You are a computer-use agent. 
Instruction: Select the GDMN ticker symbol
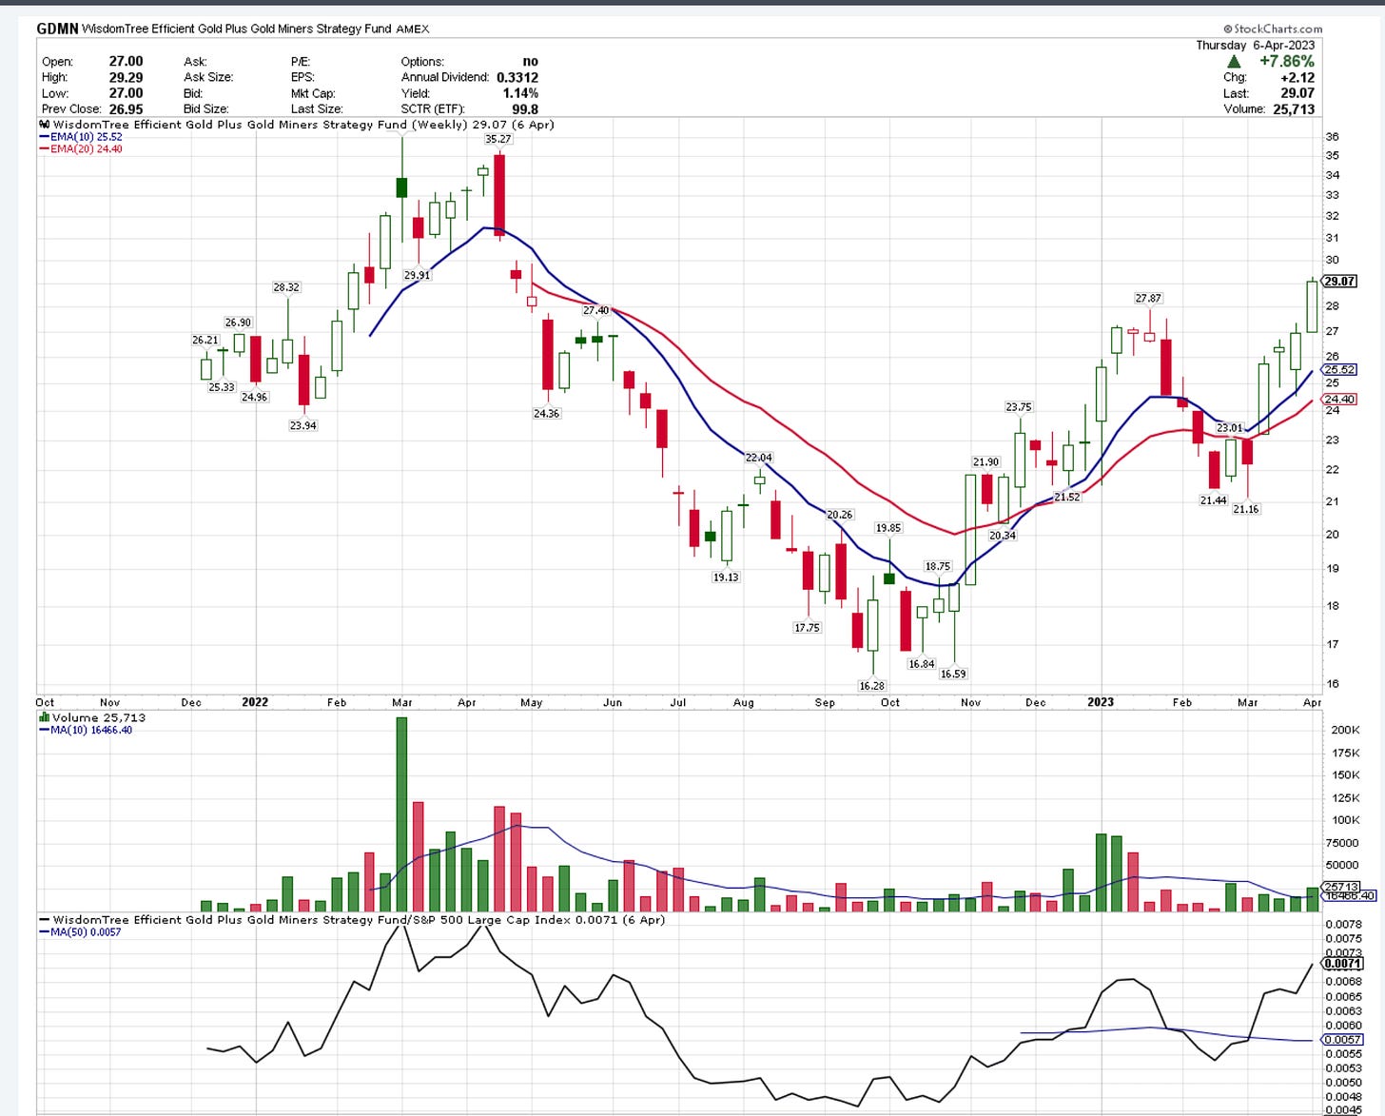(56, 29)
